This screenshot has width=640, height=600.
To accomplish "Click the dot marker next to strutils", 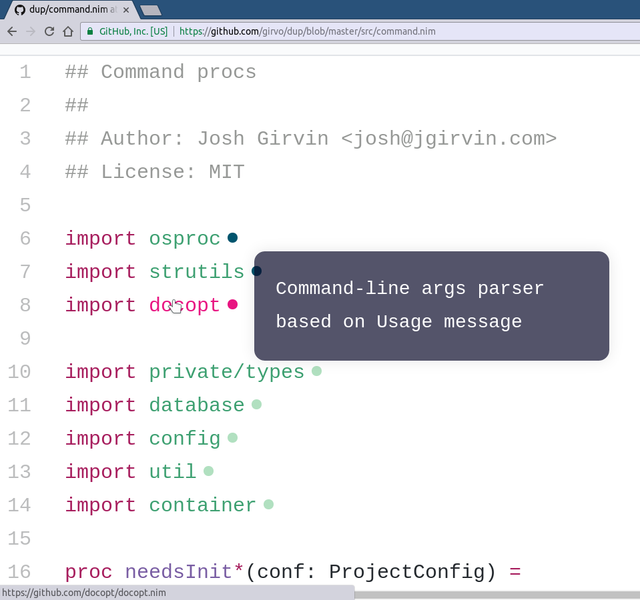I will [256, 271].
